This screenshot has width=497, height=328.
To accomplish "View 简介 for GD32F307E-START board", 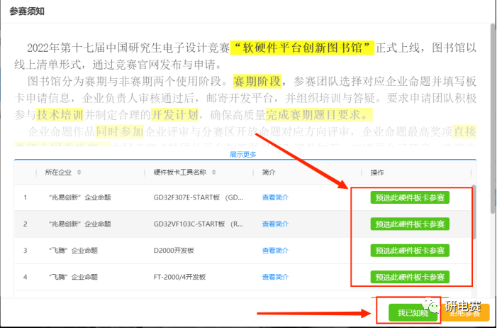I will pyautogui.click(x=275, y=197).
